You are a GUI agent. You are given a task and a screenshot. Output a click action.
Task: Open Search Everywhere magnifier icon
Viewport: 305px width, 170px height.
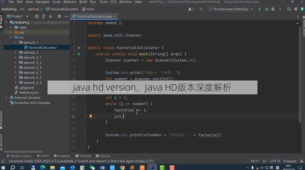pyautogui.click(x=289, y=9)
